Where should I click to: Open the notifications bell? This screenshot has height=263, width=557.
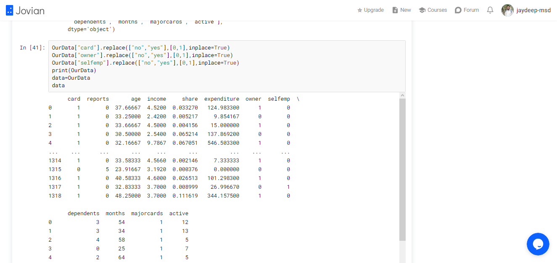click(490, 10)
